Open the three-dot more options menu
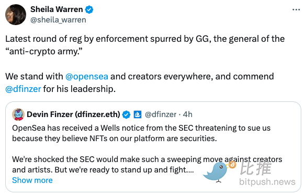This screenshot has height=196, width=306. (x=296, y=9)
